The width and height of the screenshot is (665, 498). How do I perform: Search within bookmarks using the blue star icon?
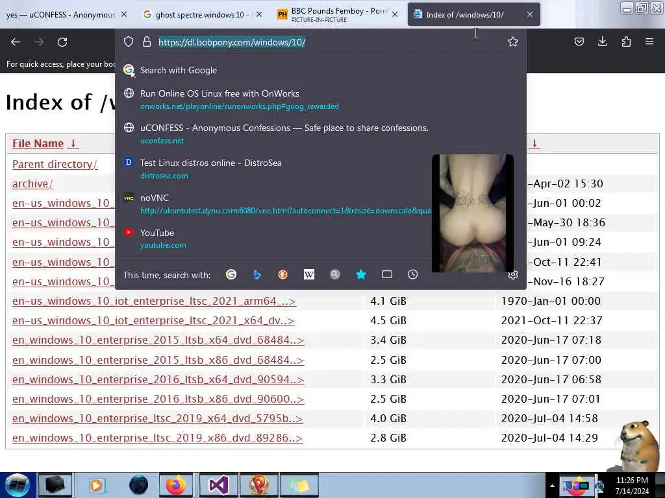click(x=361, y=274)
